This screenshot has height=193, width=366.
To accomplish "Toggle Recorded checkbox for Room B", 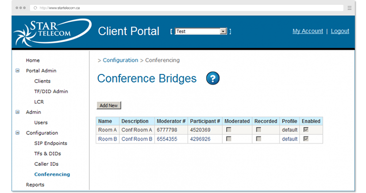I will (258, 139).
